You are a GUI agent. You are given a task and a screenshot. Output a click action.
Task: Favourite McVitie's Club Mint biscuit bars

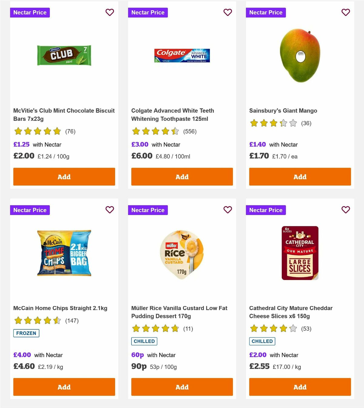click(x=110, y=12)
